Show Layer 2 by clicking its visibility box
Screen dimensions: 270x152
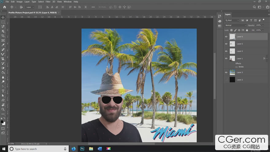point(226,80)
